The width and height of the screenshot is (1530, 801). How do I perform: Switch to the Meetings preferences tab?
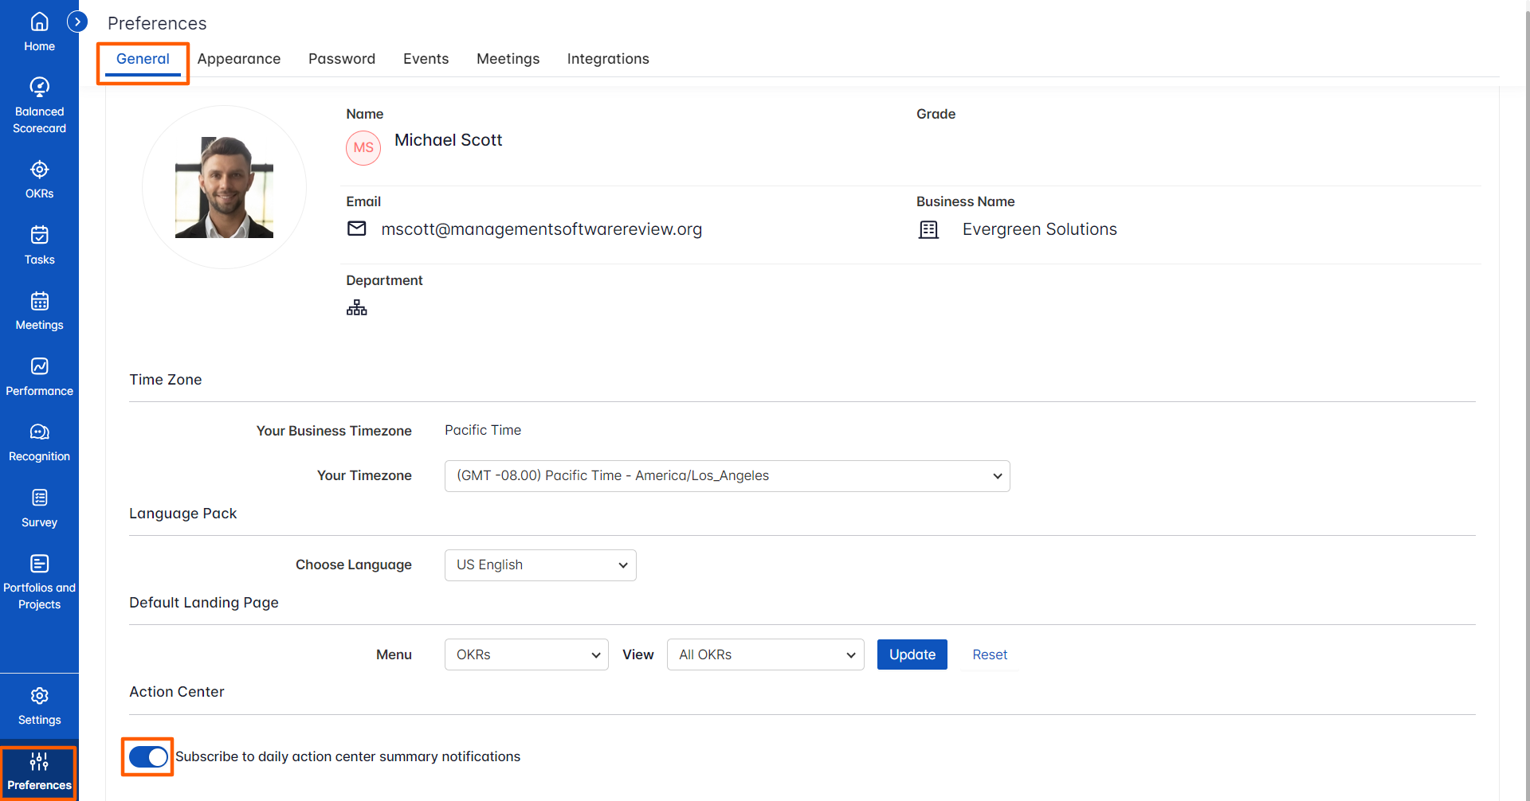coord(508,59)
